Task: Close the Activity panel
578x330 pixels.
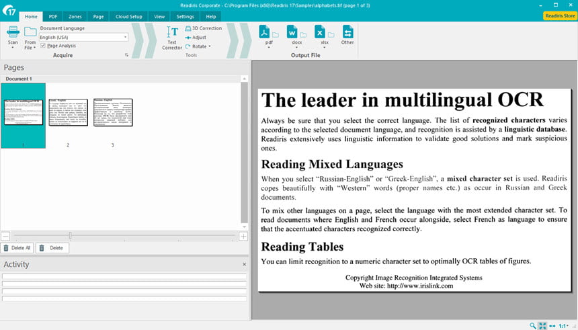Action: [244, 264]
